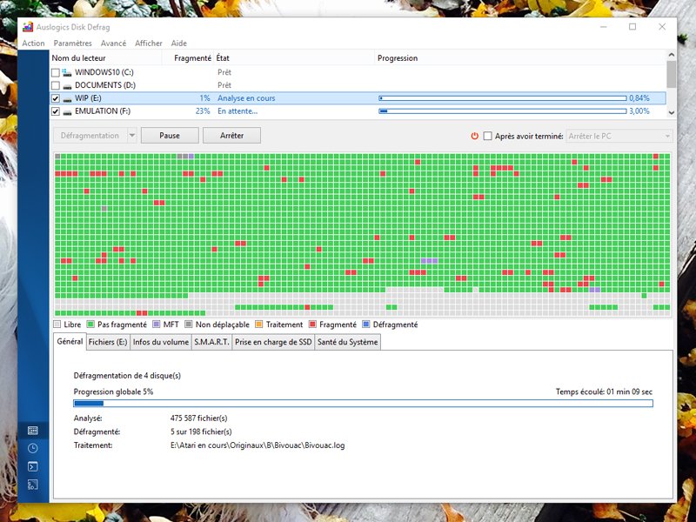
Task: Switch to the Prise en charge de SSD tab
Action: coord(273,342)
